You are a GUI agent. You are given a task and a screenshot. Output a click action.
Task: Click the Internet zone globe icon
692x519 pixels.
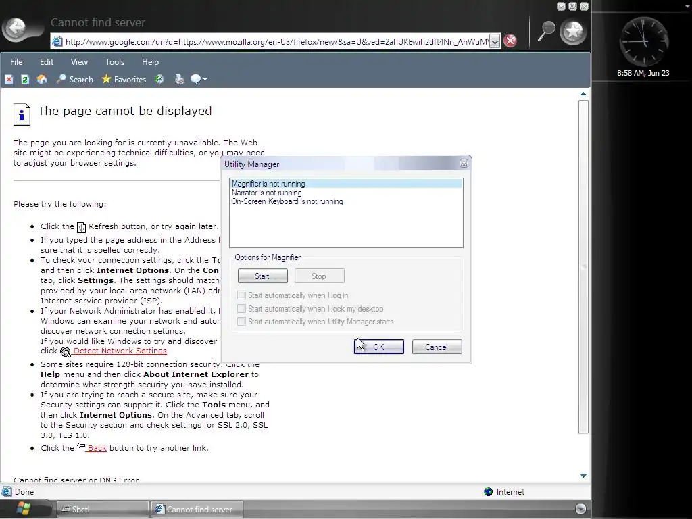(x=488, y=492)
